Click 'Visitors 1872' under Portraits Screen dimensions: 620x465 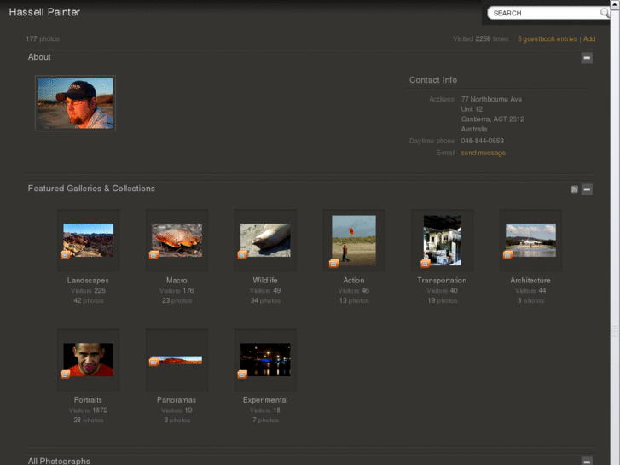point(88,410)
